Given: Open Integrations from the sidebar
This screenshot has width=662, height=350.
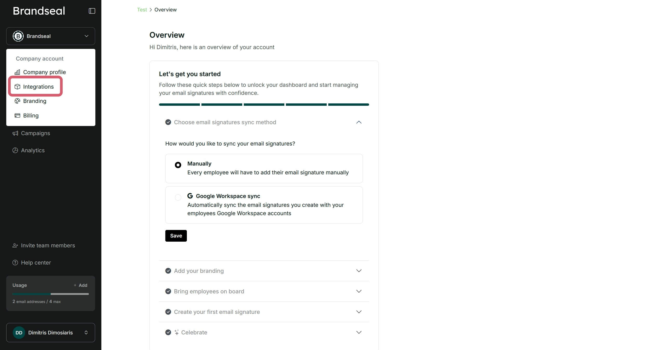Looking at the screenshot, I should [38, 87].
